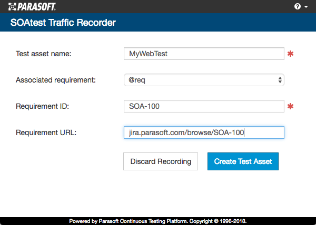Click the 'Test asset name:' label
The height and width of the screenshot is (225, 316).
point(44,54)
